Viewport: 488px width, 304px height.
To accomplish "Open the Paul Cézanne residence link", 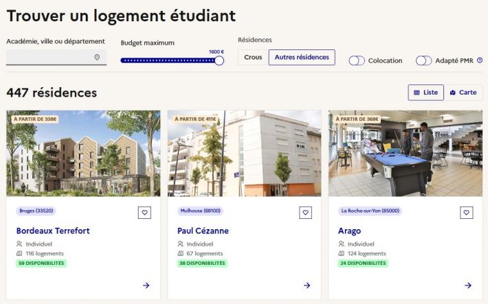I will pyautogui.click(x=203, y=231).
